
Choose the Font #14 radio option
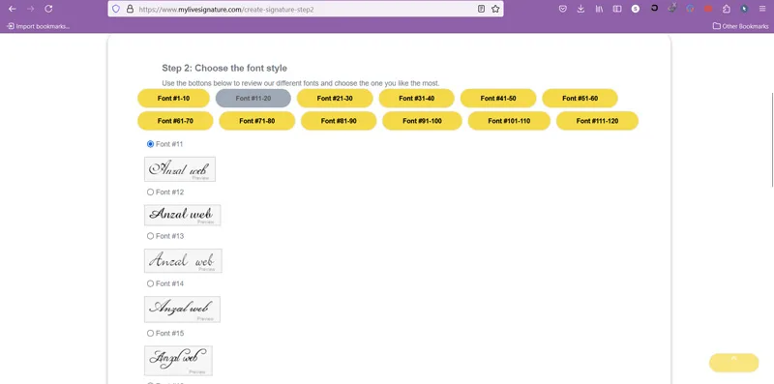151,283
